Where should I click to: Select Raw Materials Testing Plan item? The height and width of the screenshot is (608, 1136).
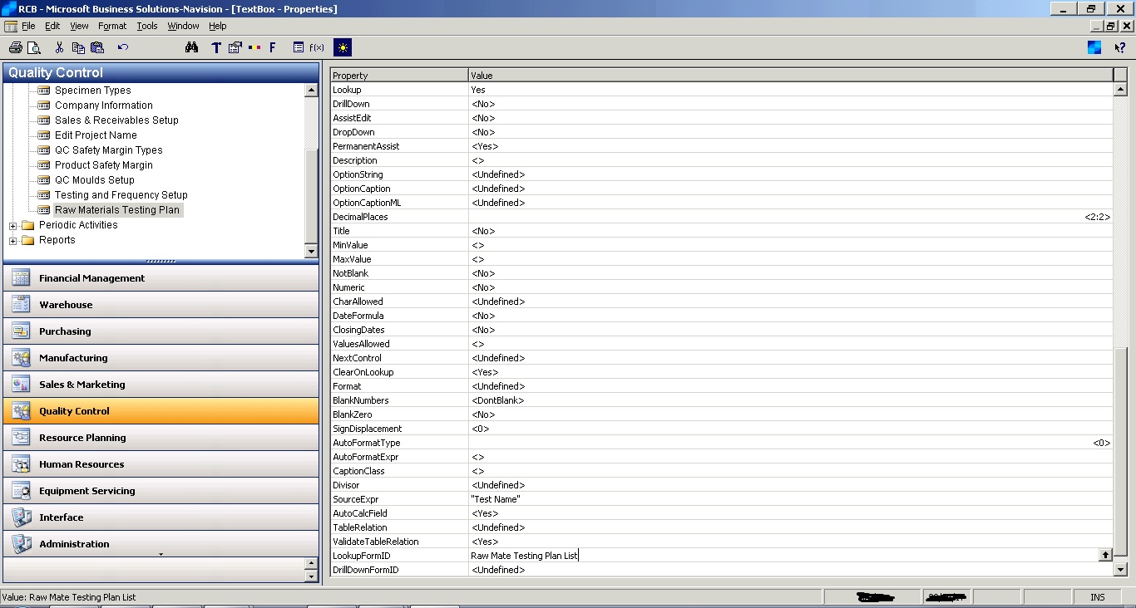117,210
